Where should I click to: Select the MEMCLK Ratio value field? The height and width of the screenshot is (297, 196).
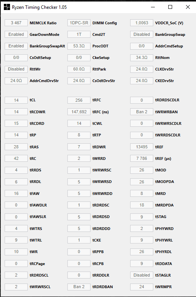pyautogui.click(x=16, y=23)
